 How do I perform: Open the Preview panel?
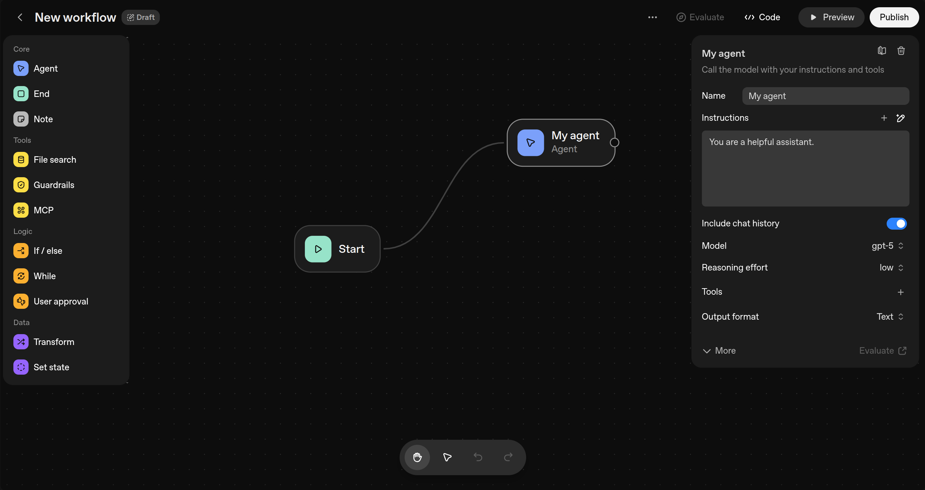point(830,17)
